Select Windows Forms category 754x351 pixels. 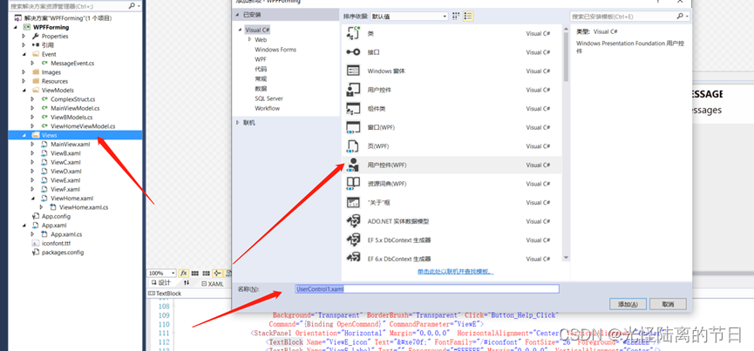tap(275, 50)
